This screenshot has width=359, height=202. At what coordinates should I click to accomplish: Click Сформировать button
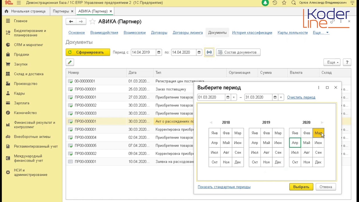click(88, 52)
